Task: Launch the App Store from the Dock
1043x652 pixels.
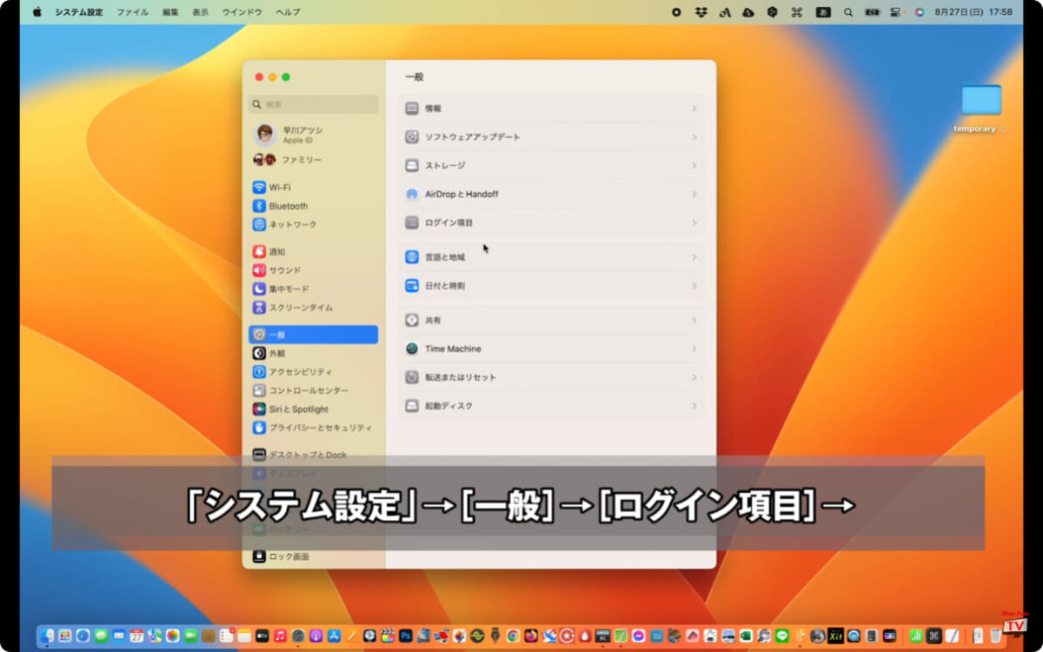Action: [334, 635]
